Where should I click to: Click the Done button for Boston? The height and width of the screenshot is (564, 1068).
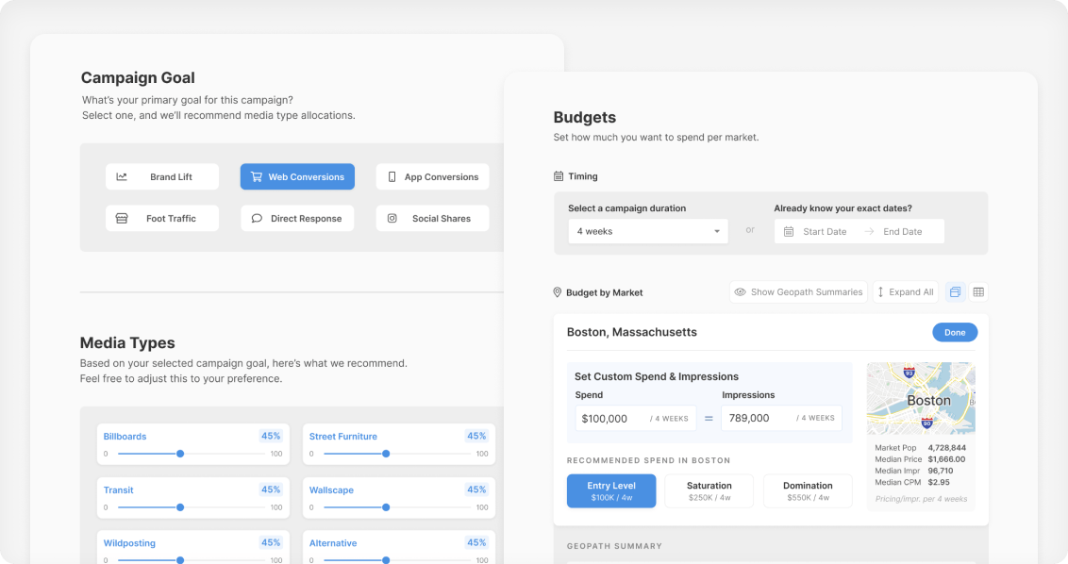pos(955,332)
